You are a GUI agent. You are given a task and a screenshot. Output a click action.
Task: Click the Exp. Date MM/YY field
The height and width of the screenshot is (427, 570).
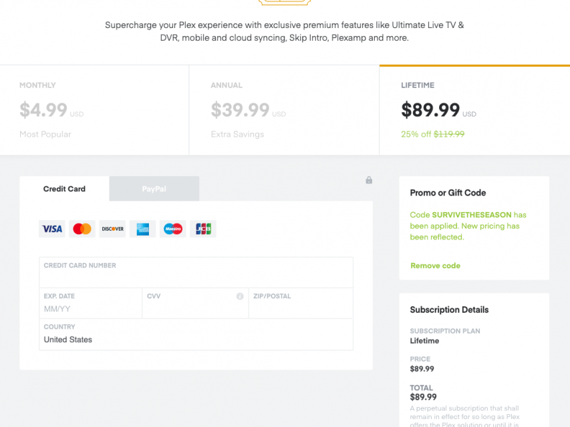click(x=90, y=309)
